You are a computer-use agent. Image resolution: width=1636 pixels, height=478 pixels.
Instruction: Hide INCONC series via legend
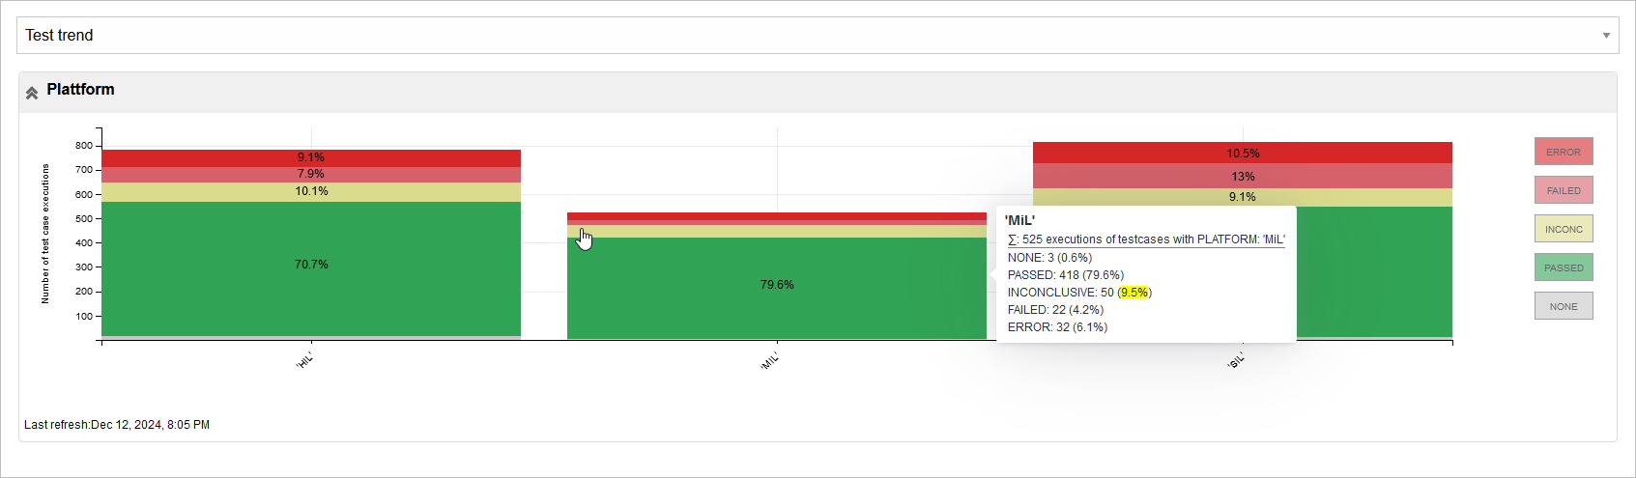[1563, 229]
